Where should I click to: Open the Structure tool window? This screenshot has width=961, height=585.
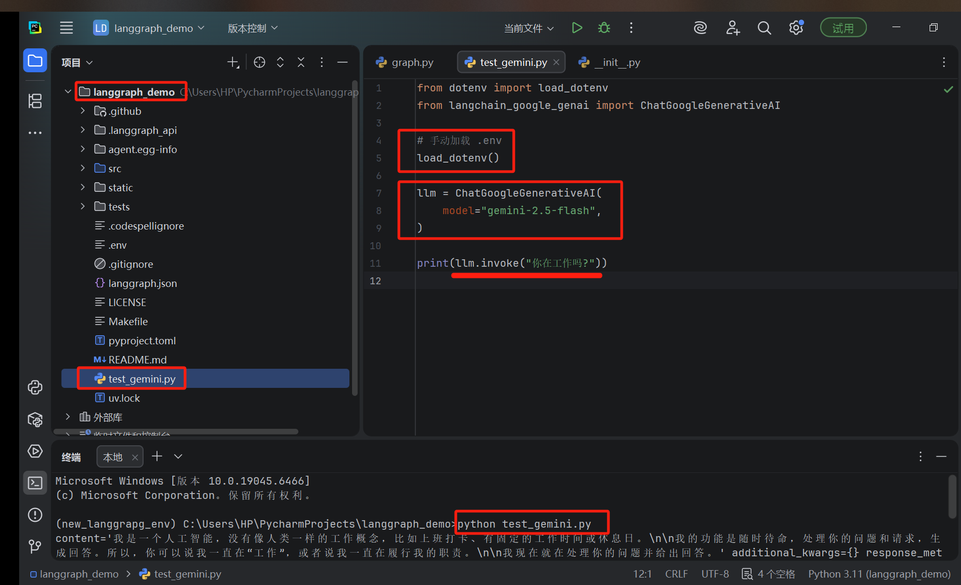click(35, 100)
